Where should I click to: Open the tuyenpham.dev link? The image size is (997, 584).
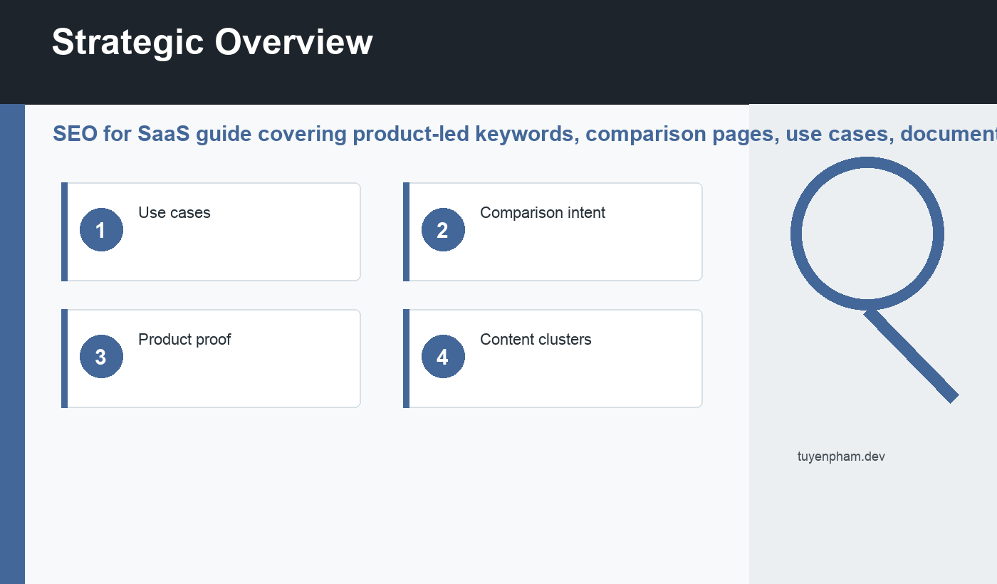[841, 457]
